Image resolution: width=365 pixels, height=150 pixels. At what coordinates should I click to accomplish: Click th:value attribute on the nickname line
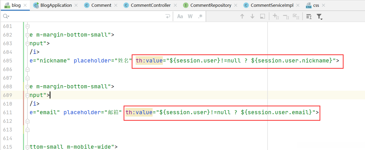coord(149,61)
